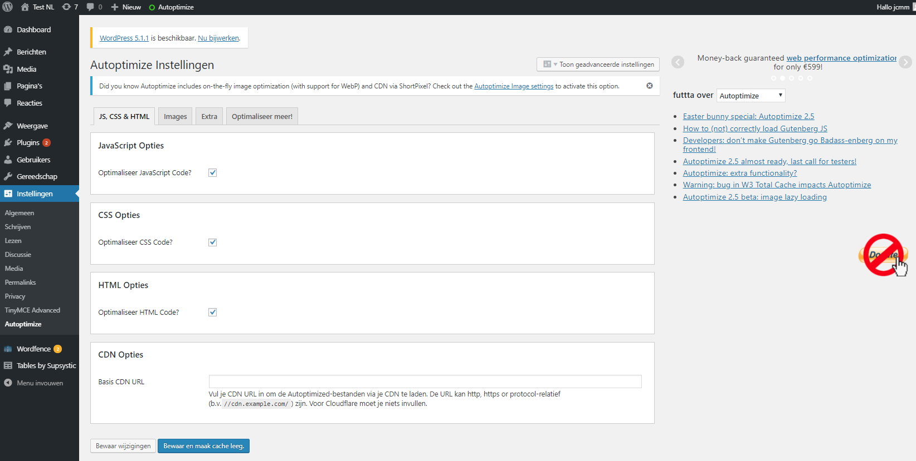This screenshot has height=461, width=916.
Task: Collapse menu via Menu invouwen arrow icon
Action: (x=8, y=383)
